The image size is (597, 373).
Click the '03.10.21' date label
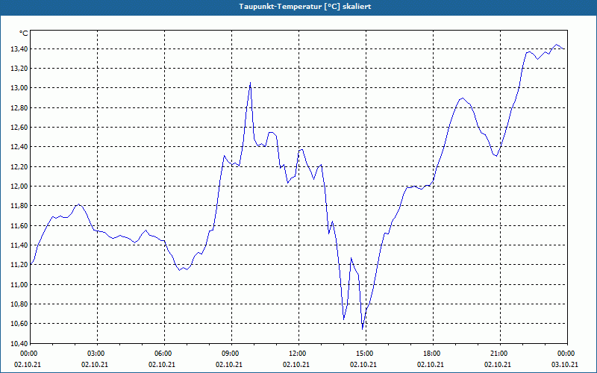click(x=565, y=364)
